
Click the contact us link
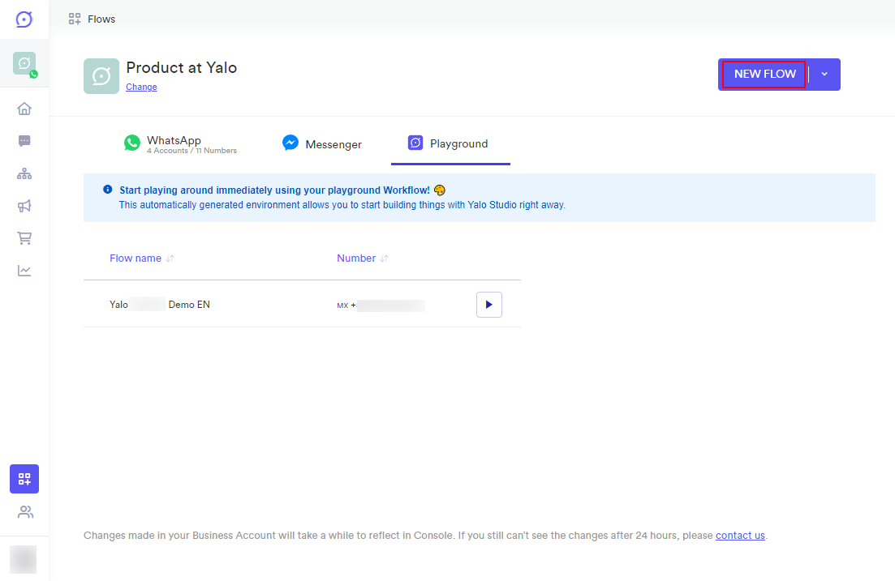point(740,536)
